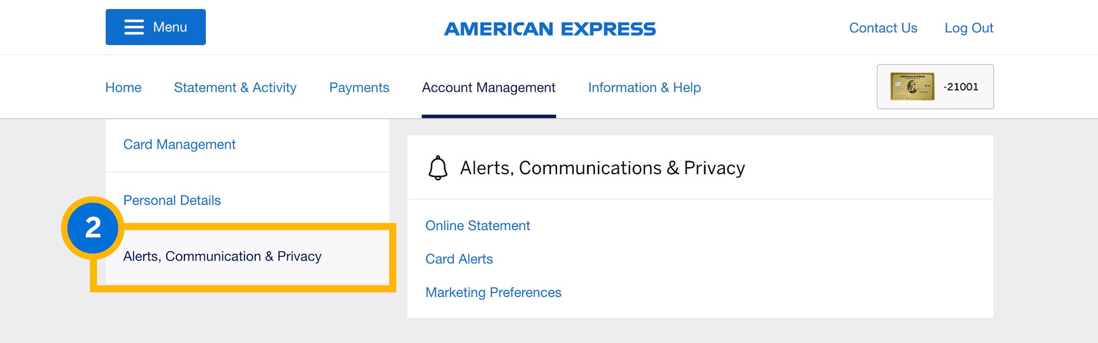
Task: Click the American Express logo
Action: click(x=550, y=29)
